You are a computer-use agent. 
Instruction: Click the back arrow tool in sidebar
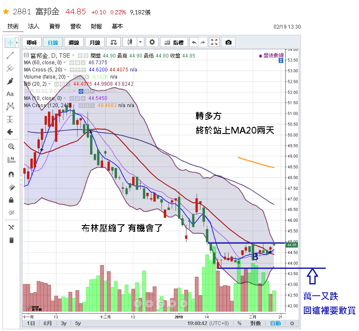[10, 132]
